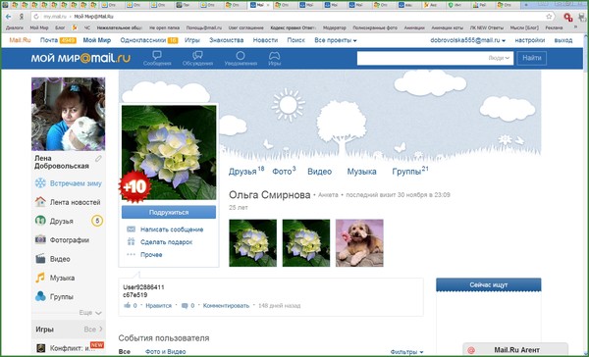Open the Диалоги bookmark
The image size is (589, 357).
point(15,27)
